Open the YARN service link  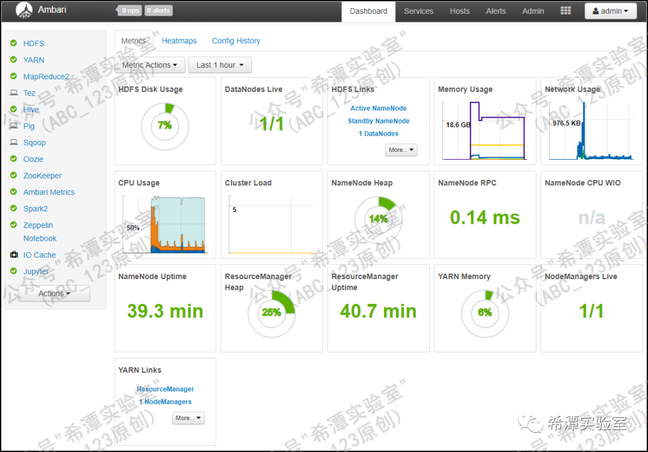point(34,60)
